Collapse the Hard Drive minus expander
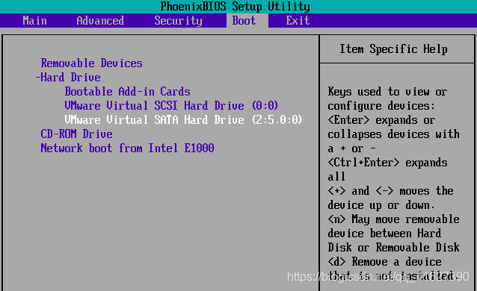The image size is (477, 291). pyautogui.click(x=37, y=77)
